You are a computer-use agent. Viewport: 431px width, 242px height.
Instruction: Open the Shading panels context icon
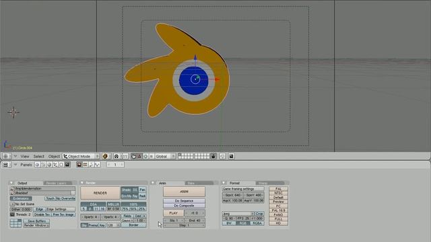(49, 165)
